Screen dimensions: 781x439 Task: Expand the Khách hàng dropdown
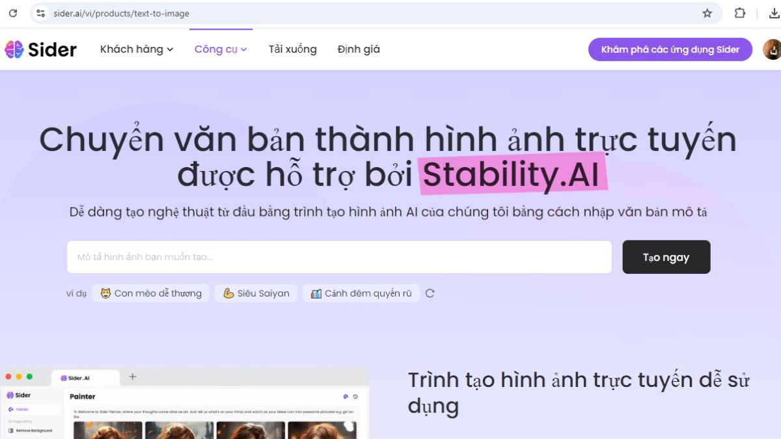136,49
